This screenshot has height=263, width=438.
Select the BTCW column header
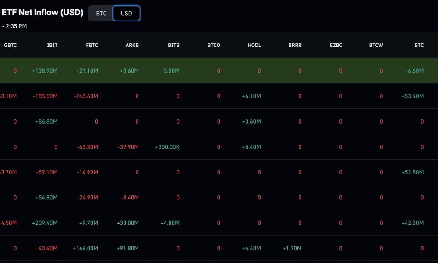[x=376, y=45]
